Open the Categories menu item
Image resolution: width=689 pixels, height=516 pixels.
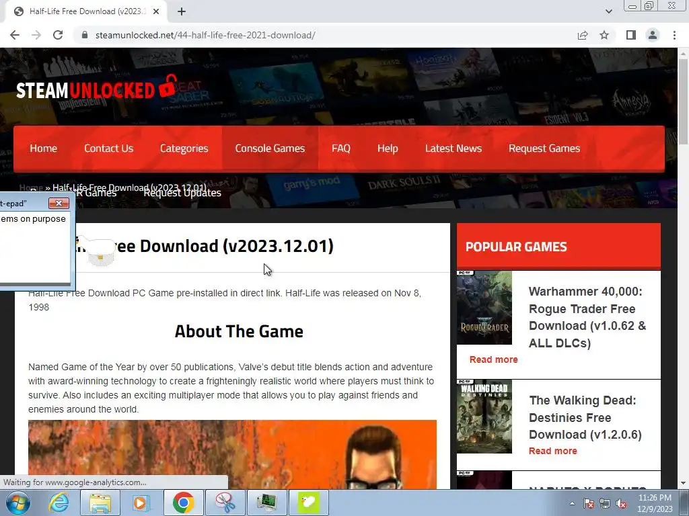coord(184,148)
